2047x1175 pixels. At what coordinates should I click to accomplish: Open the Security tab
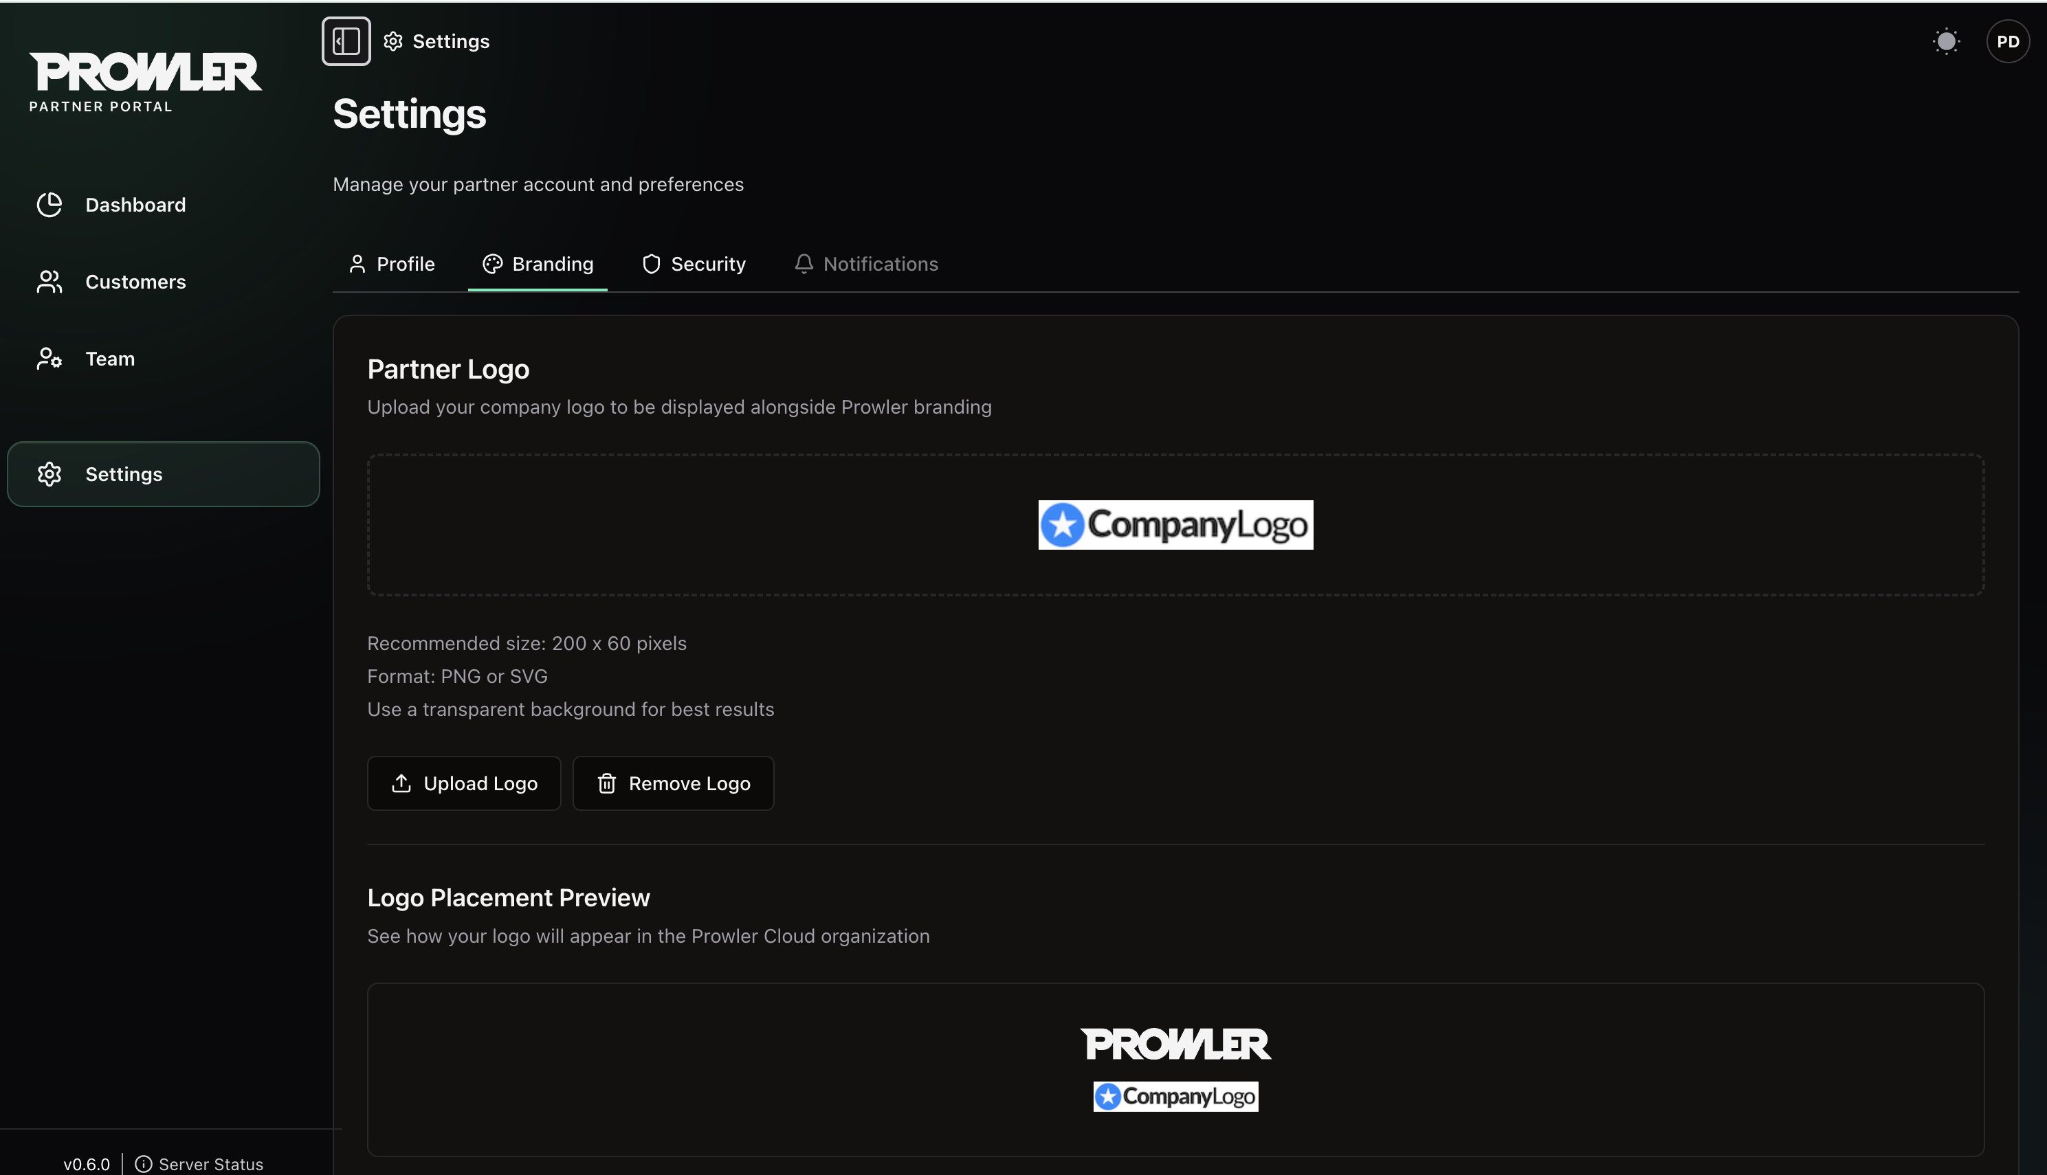(694, 264)
